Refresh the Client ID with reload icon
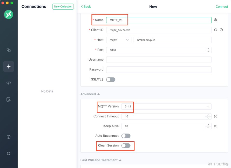The image size is (231, 168). point(215,30)
